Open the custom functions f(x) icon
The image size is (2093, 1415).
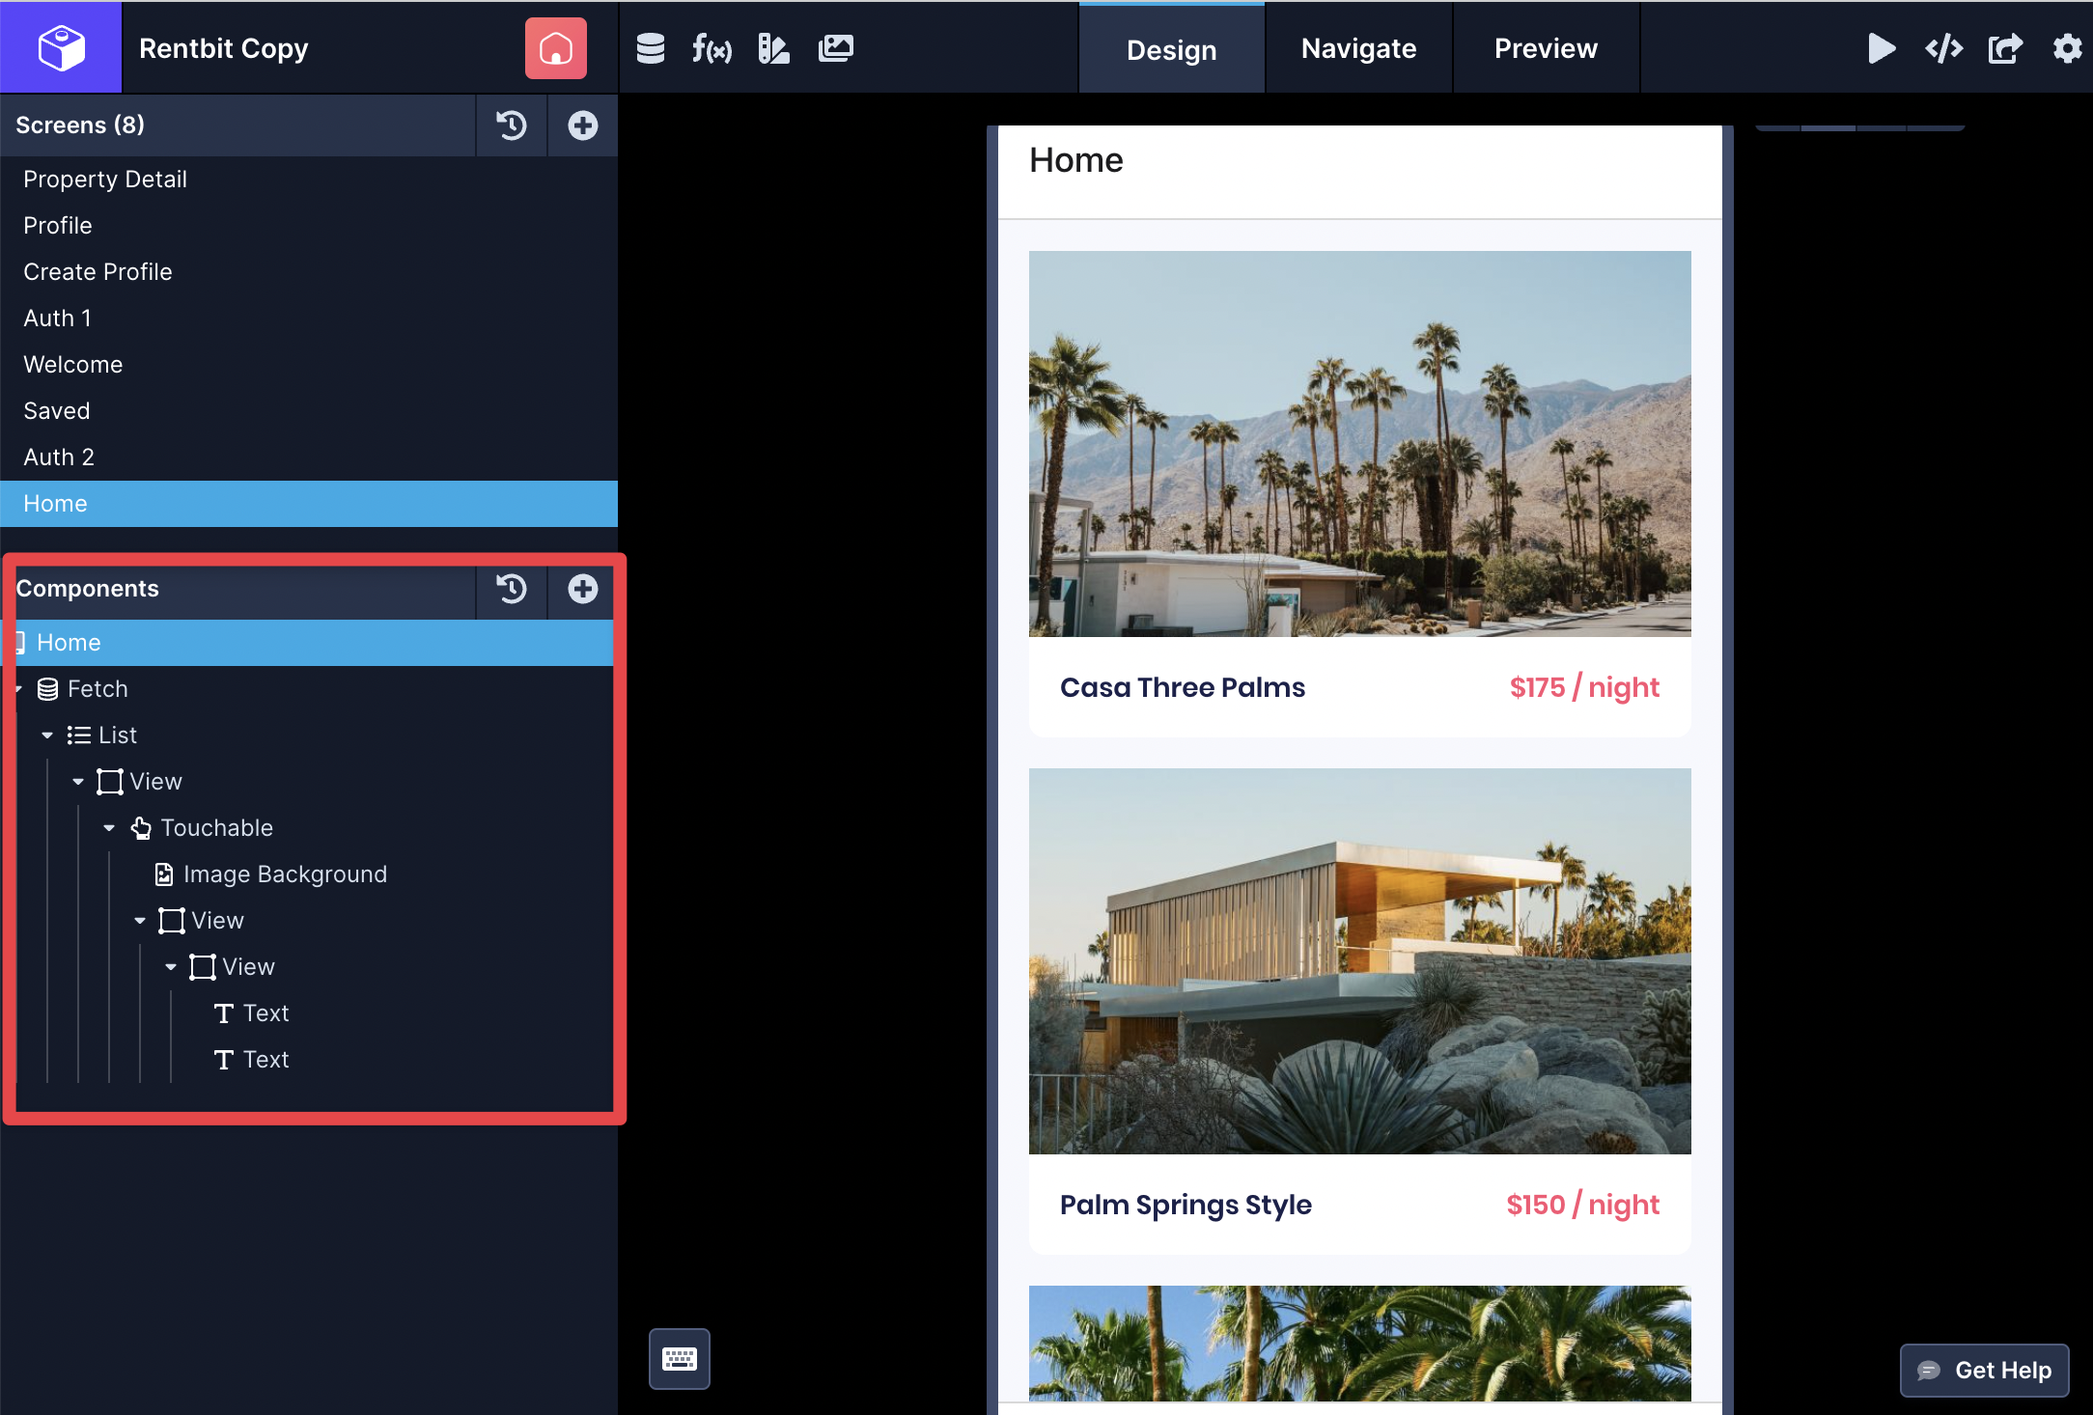712,48
